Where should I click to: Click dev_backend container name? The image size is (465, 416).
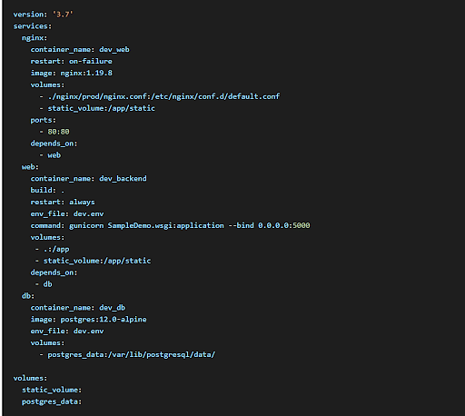[123, 179]
